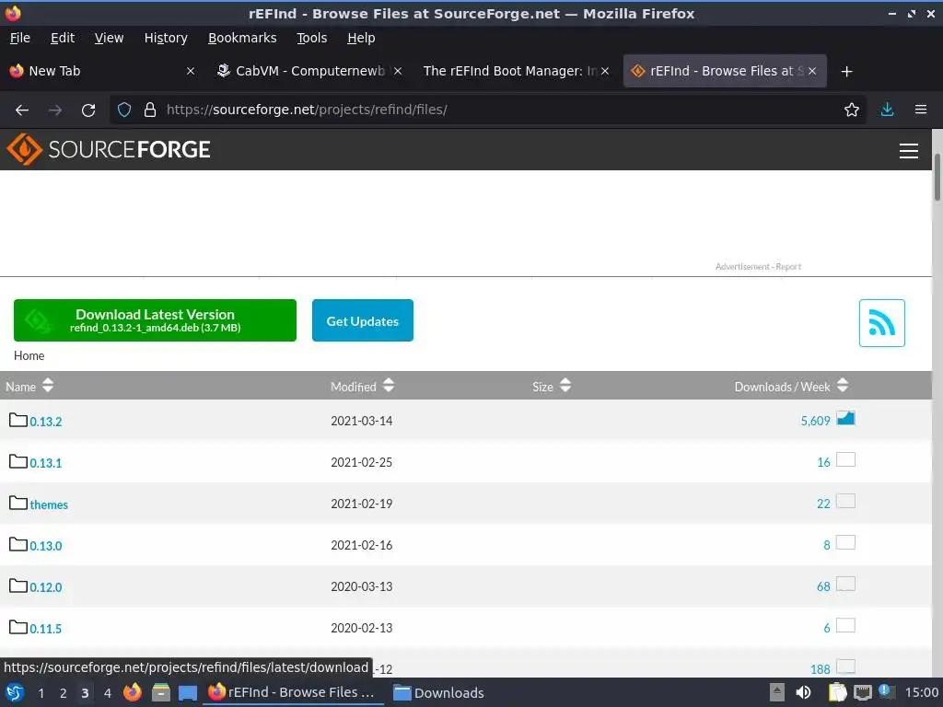Open the SourceForge site hamburger menu
The height and width of the screenshot is (707, 943).
(x=909, y=150)
